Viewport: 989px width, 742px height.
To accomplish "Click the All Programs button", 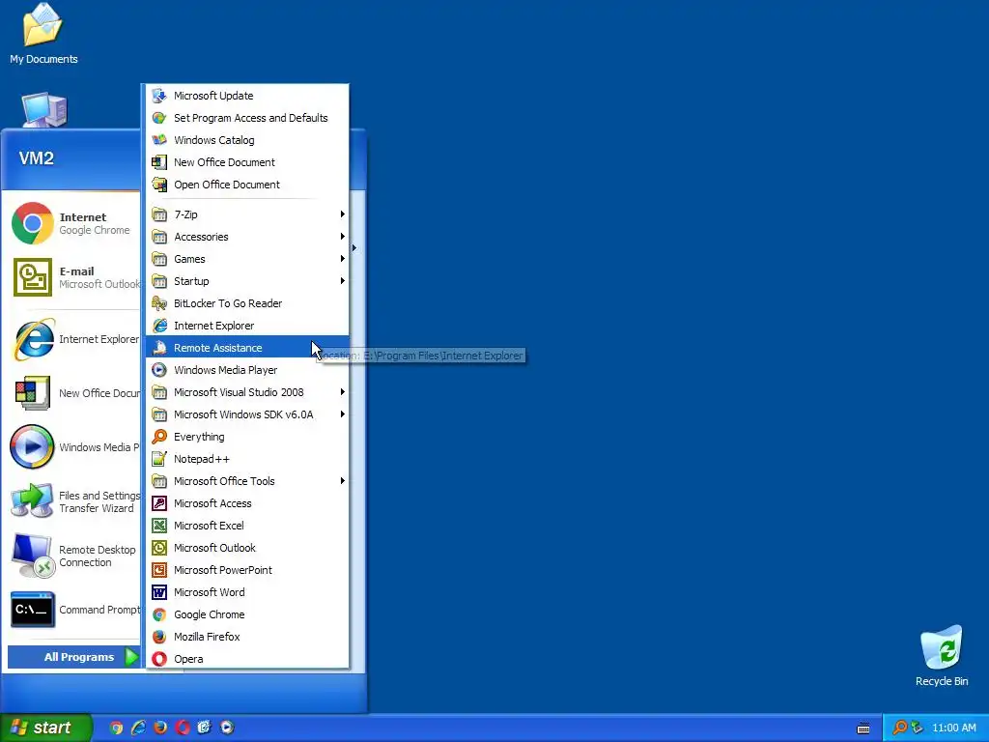I will [73, 657].
